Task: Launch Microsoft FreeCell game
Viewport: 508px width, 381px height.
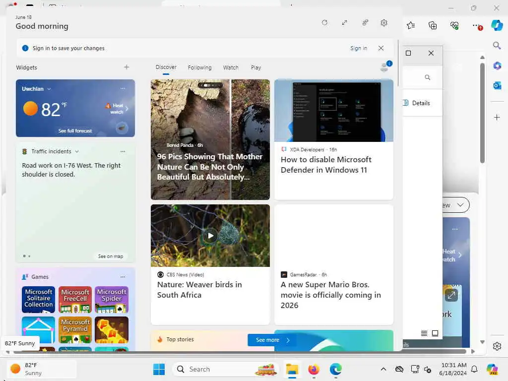Action: point(75,299)
